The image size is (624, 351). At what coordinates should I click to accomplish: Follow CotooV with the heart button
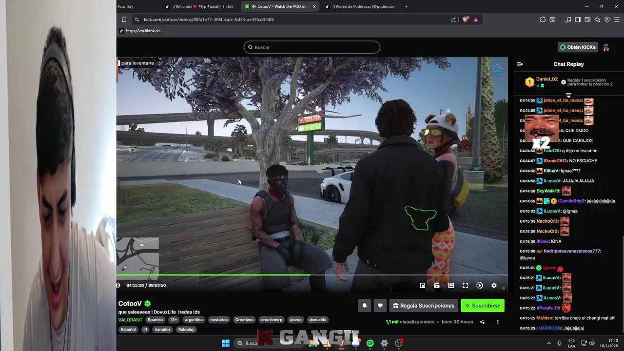coord(380,306)
